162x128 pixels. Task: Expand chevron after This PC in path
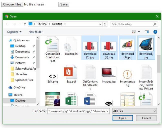point(49,24)
